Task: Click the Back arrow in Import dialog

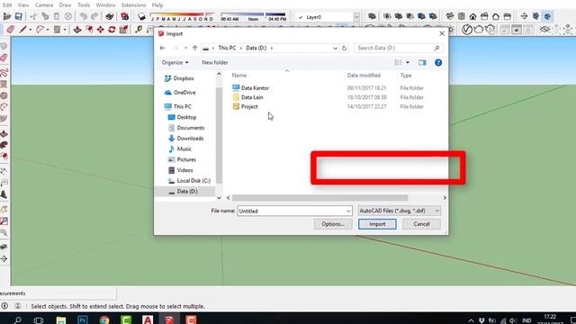Action: pyautogui.click(x=162, y=48)
